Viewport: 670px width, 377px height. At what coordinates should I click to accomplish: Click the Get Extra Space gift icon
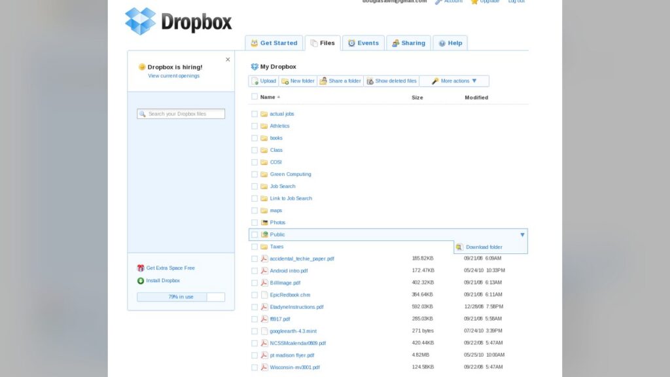click(141, 268)
